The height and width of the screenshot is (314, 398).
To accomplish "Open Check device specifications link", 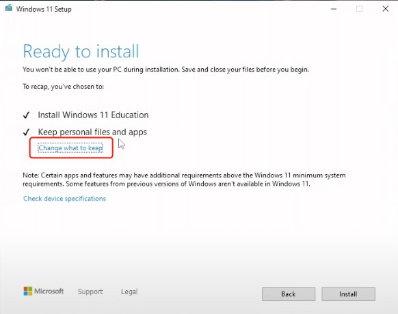I will (x=64, y=199).
